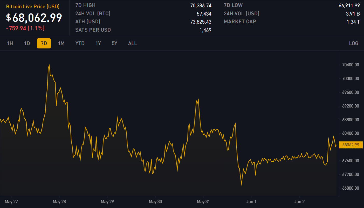This screenshot has width=364, height=208.
Task: Click the yellow 68062.99 price tag on axis
Action: (x=350, y=145)
